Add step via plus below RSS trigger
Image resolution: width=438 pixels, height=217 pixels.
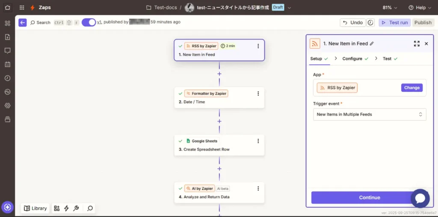tap(219, 74)
